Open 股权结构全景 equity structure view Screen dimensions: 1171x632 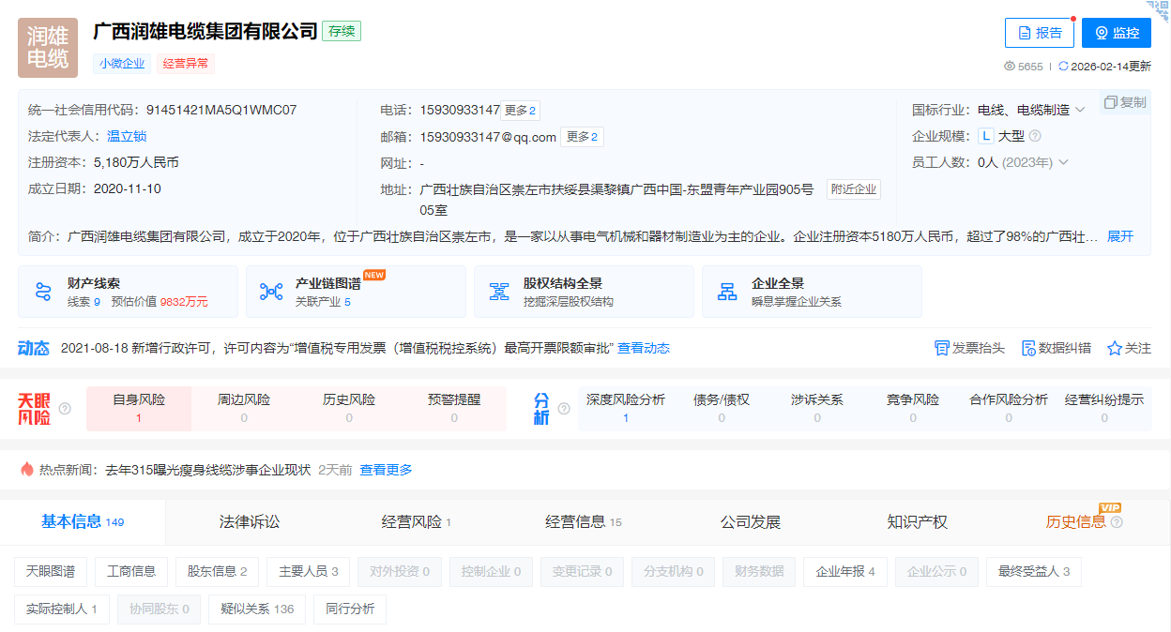tap(583, 291)
